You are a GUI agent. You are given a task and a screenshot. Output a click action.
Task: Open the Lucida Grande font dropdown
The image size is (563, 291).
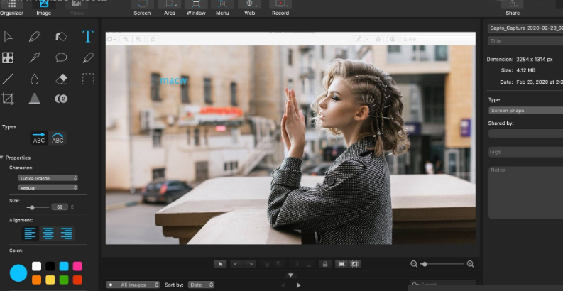click(48, 177)
